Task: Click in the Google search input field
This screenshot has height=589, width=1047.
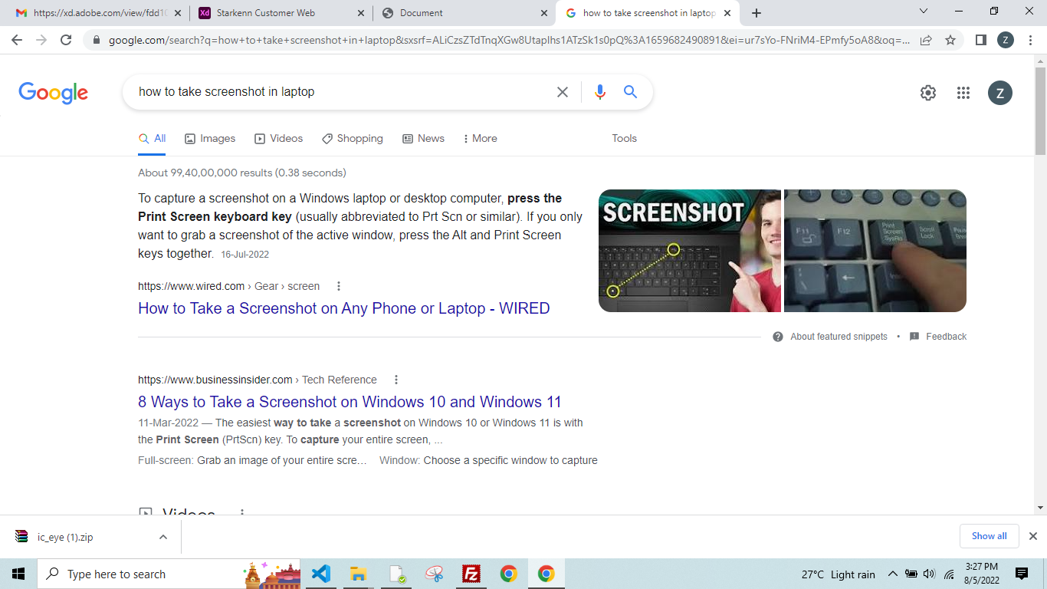Action: click(341, 92)
